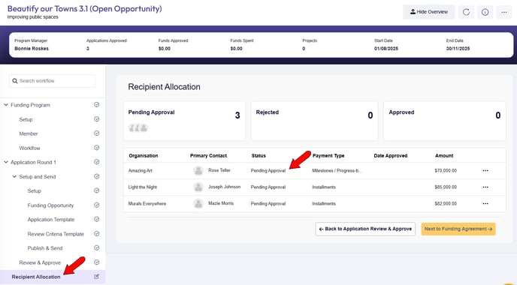Image resolution: width=517 pixels, height=285 pixels.
Task: Open the Setup and Send step
Action: pos(38,177)
